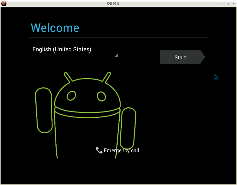Click the Welcome heading text
This screenshot has width=237, height=185.
(x=55, y=28)
